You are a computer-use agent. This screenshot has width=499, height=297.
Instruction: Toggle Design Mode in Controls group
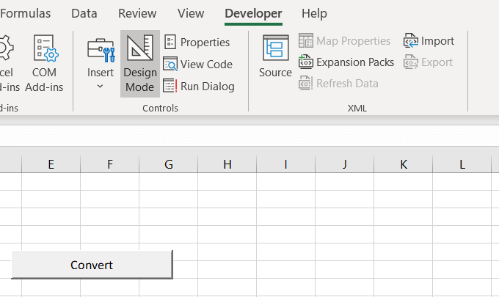[x=139, y=63]
